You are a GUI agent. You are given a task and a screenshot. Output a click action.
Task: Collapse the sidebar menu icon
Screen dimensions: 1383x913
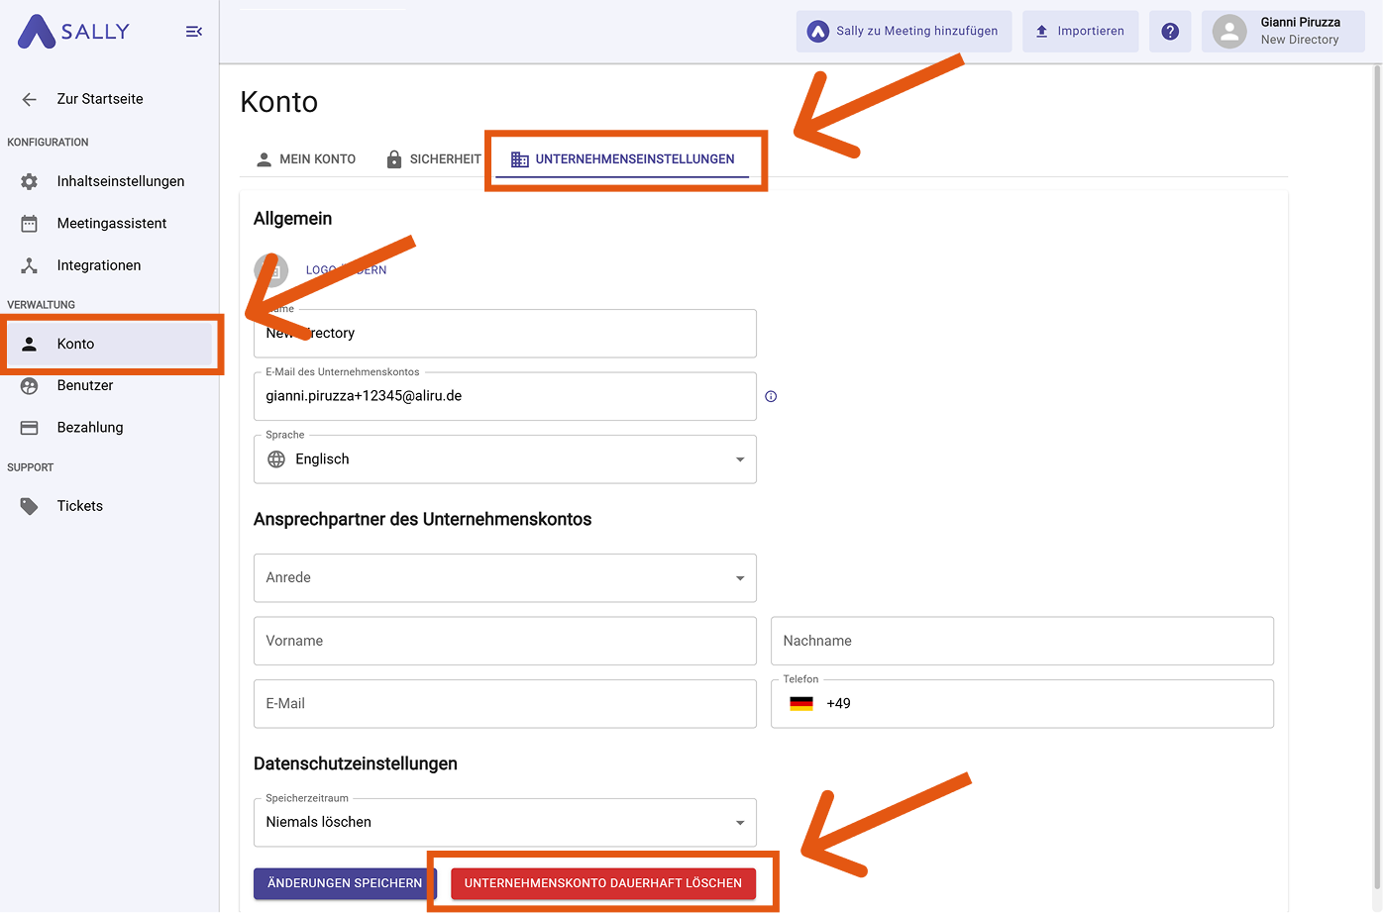tap(194, 32)
